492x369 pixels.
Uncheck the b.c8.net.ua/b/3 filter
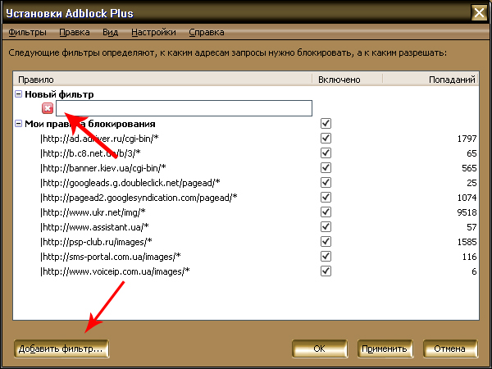[326, 153]
